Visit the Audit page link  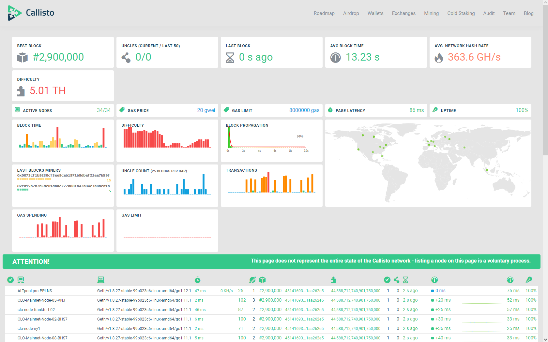coord(489,13)
